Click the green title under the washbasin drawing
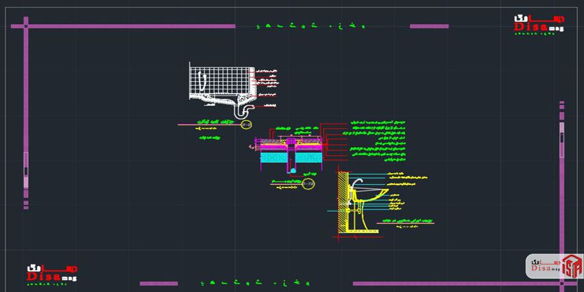Viewport: 584px width, 292px height. tap(392, 221)
